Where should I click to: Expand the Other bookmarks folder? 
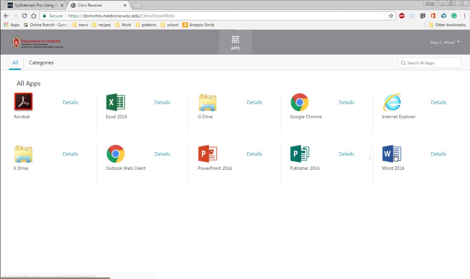(447, 25)
